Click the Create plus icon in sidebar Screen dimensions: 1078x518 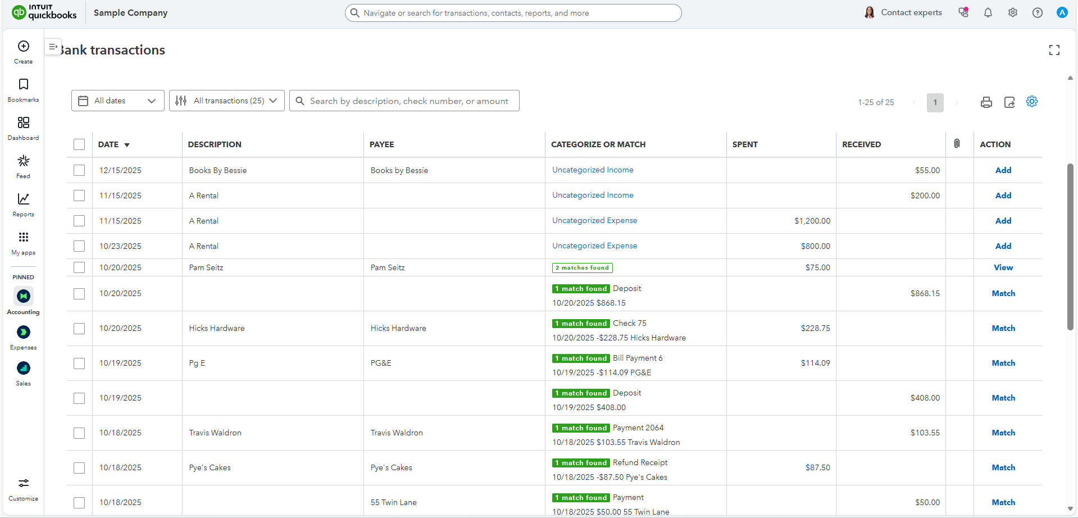pyautogui.click(x=23, y=47)
